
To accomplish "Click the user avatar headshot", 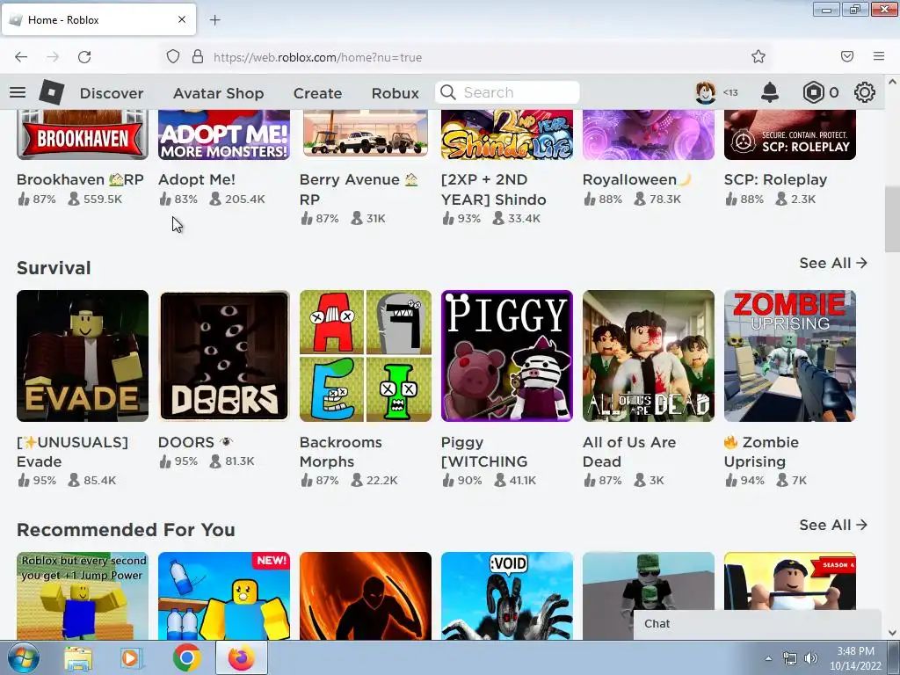I will [x=706, y=92].
